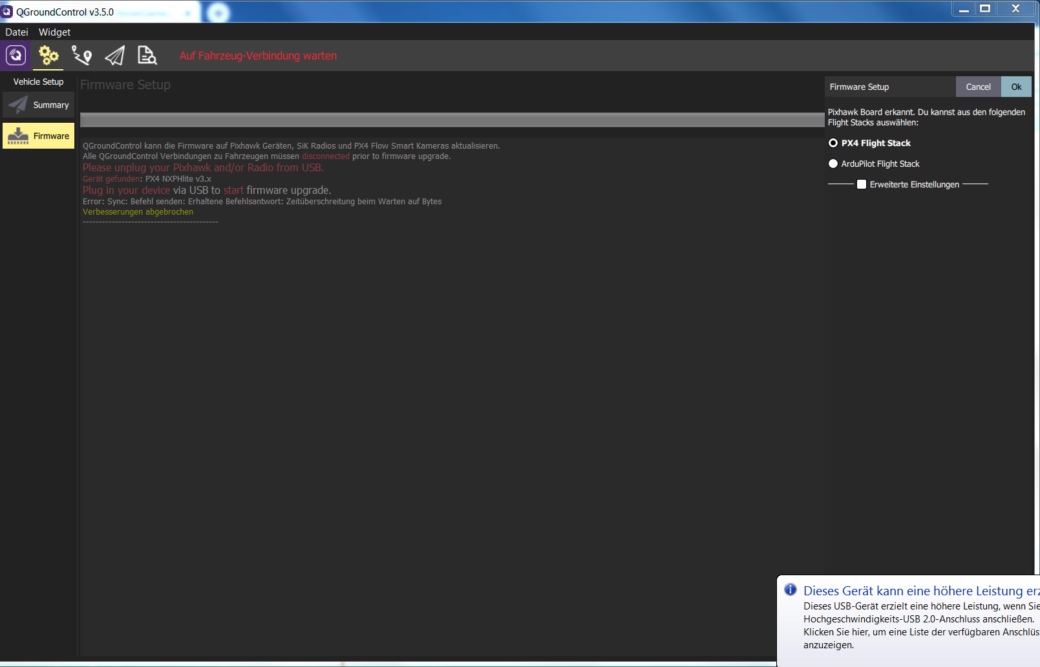Select the Summary page in the sidebar
Image resolution: width=1040 pixels, height=667 pixels.
[x=39, y=105]
